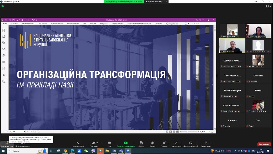Open Windows Start menu
Viewport: 273px width, 154px height.
pos(3,151)
